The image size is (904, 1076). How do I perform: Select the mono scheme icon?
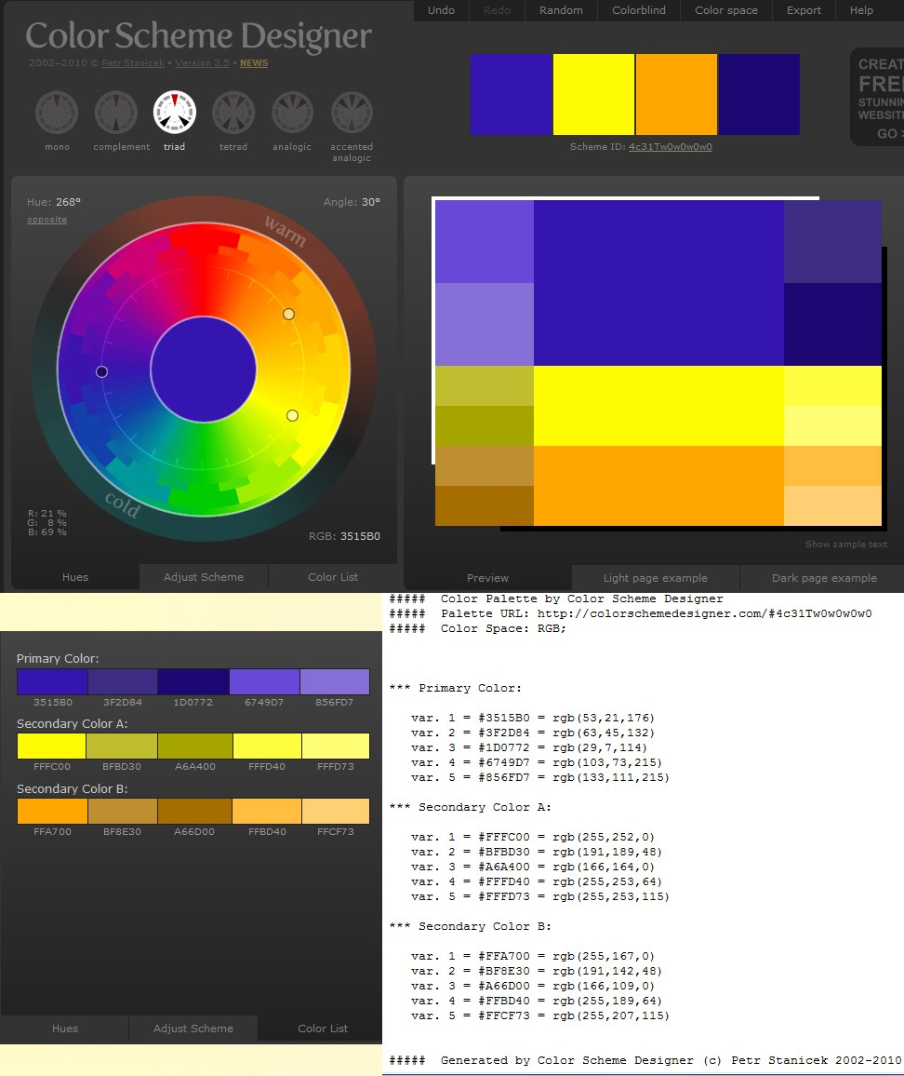(56, 112)
